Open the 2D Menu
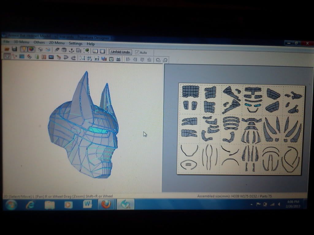This screenshot has height=235, width=314. click(57, 43)
